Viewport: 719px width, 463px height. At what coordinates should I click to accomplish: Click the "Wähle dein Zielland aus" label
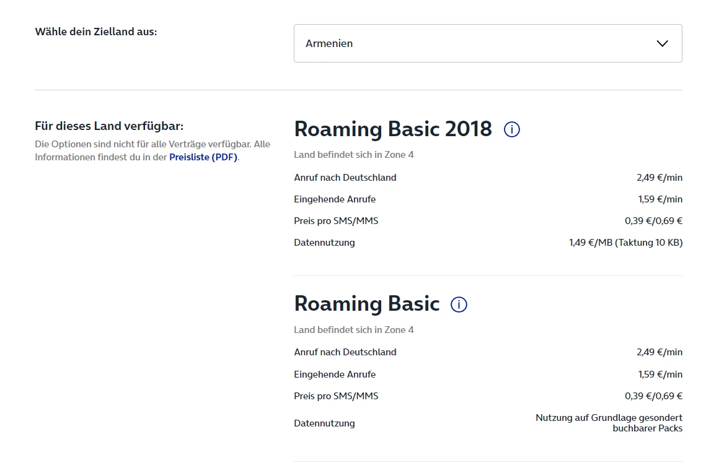(96, 31)
